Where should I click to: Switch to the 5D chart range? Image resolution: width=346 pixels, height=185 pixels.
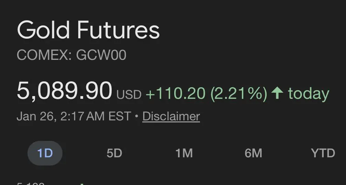[x=114, y=153]
